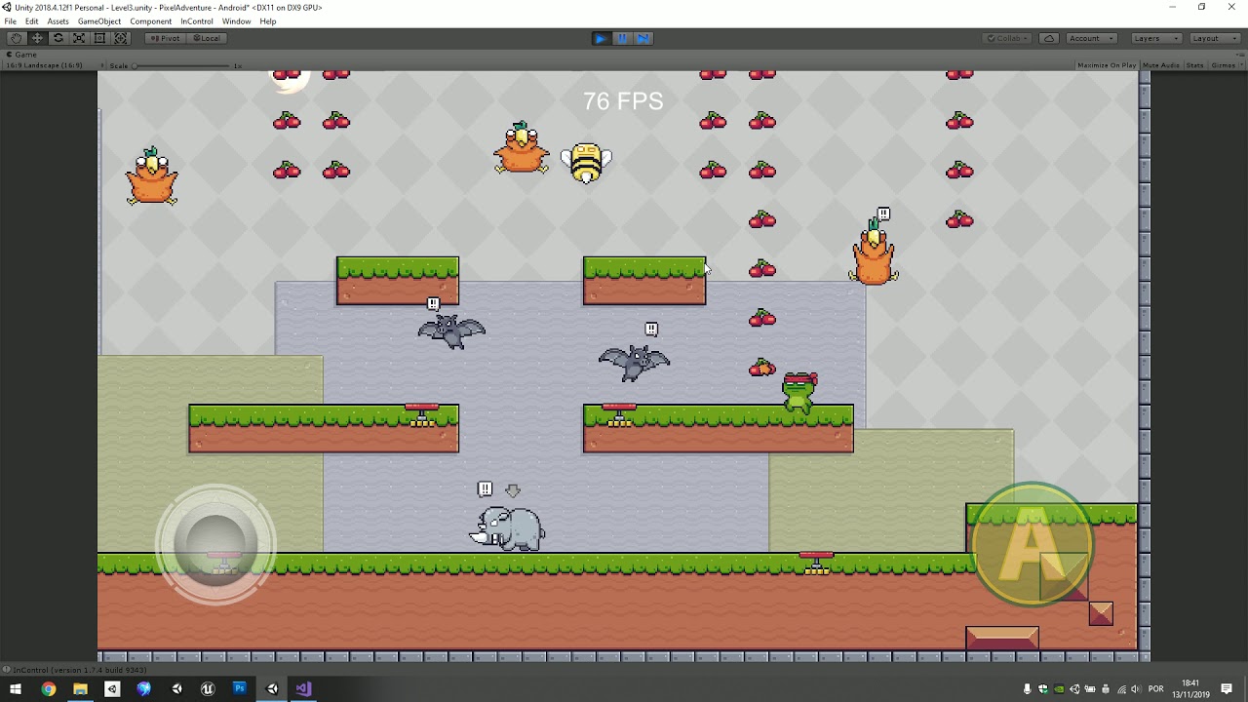Open Unreal Engine from the taskbar
This screenshot has width=1248, height=702.
tap(208, 689)
